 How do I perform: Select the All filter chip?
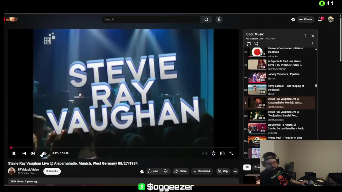pyautogui.click(x=247, y=167)
